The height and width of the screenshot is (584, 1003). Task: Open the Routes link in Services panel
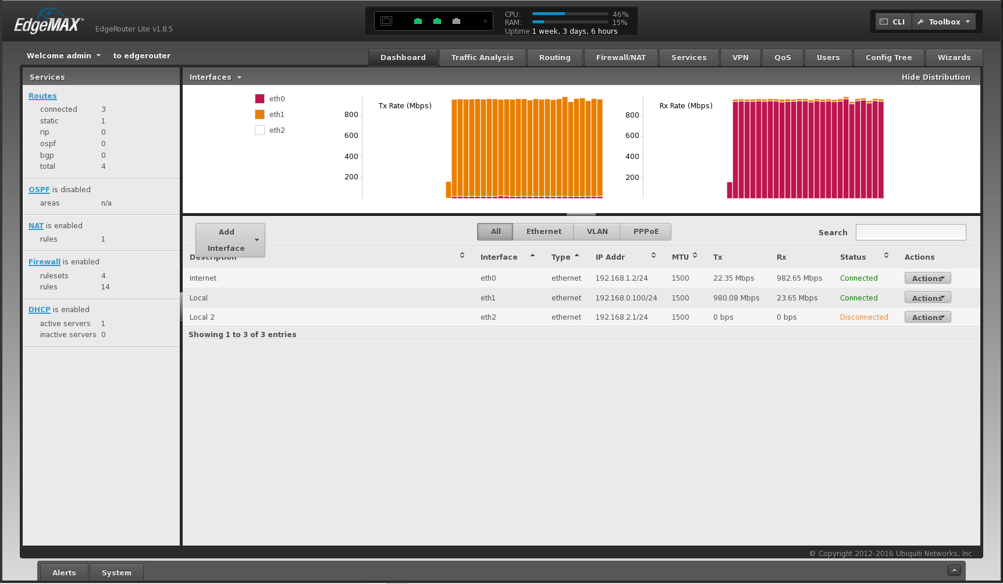coord(42,96)
